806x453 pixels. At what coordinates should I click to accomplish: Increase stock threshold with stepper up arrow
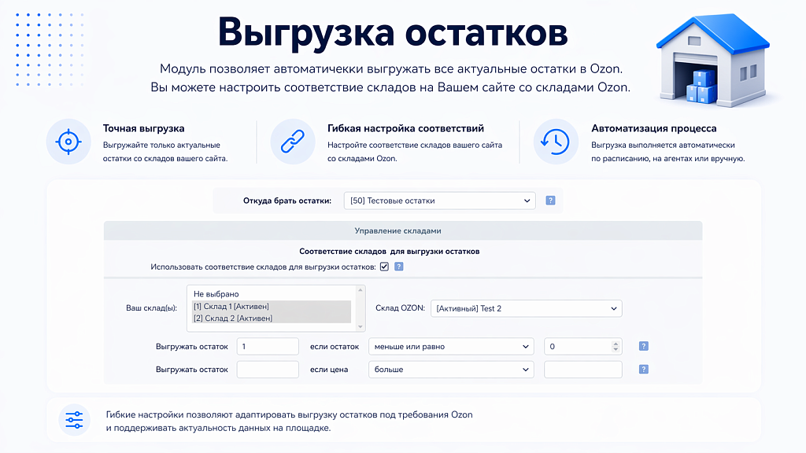616,344
